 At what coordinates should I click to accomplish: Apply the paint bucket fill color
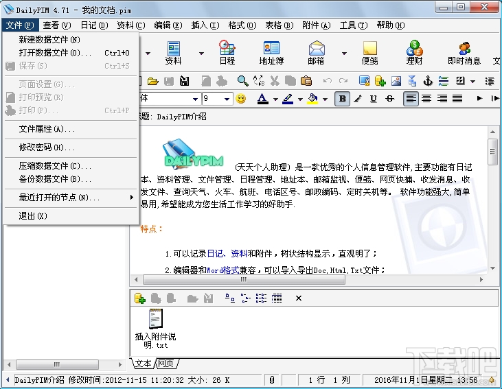312,99
